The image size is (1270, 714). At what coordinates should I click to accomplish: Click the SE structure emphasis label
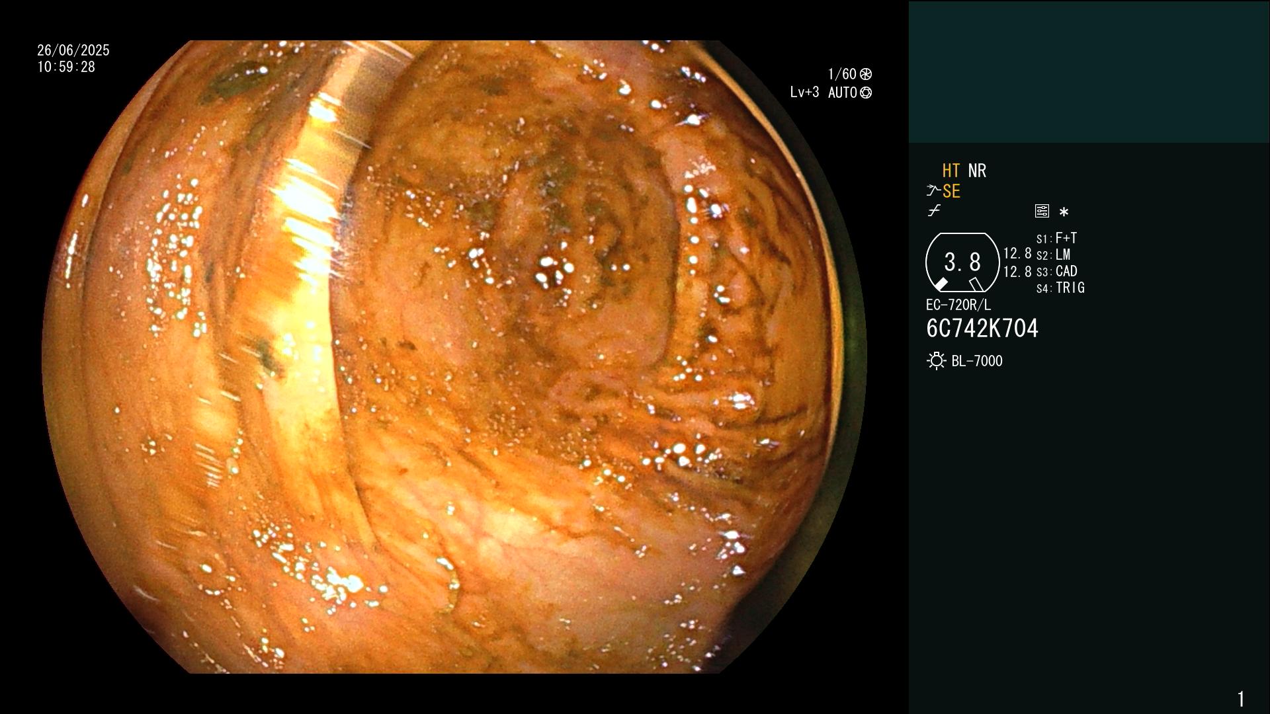[x=951, y=191]
